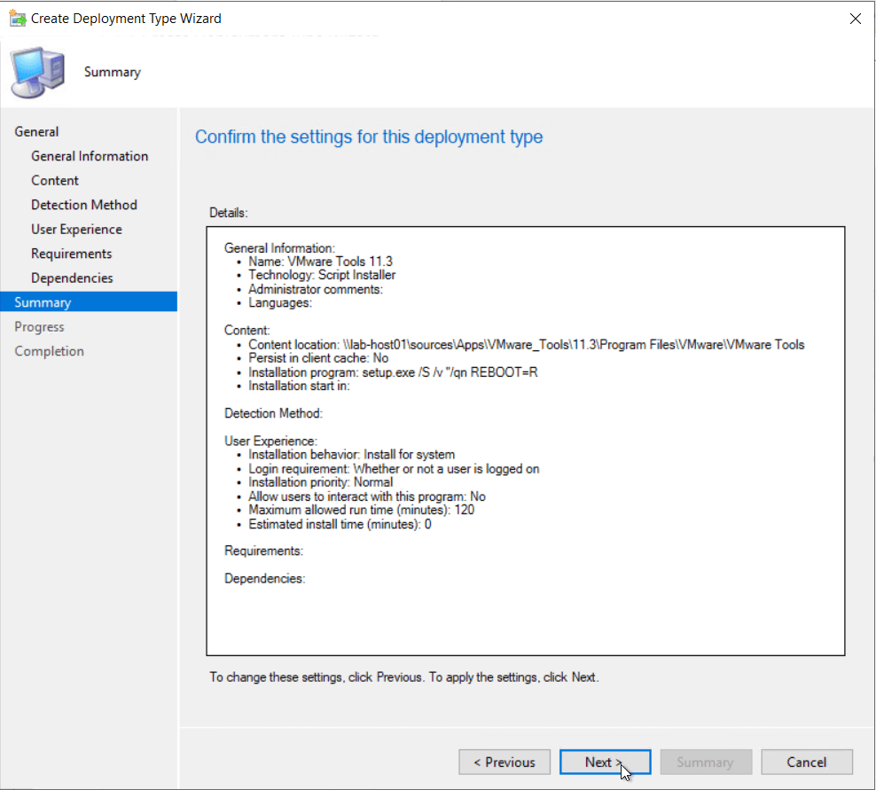Cancel the deployment type wizard

pyautogui.click(x=806, y=763)
